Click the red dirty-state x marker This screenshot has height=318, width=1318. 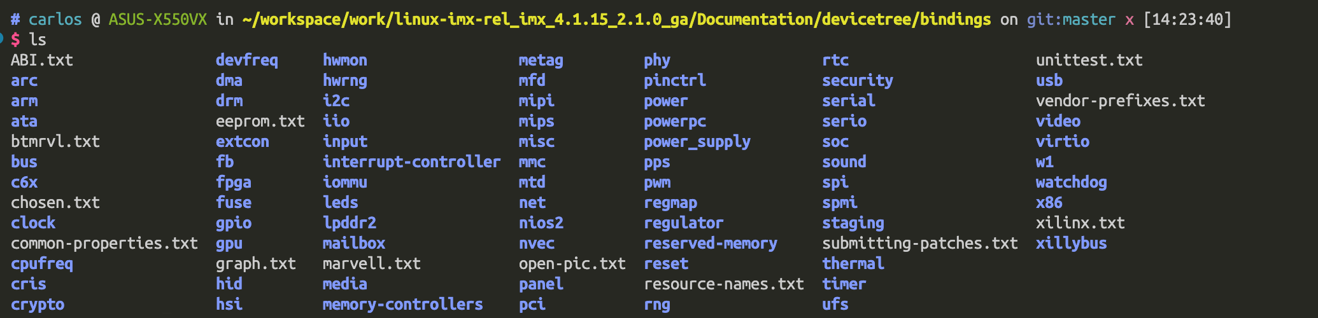[x=1129, y=19]
